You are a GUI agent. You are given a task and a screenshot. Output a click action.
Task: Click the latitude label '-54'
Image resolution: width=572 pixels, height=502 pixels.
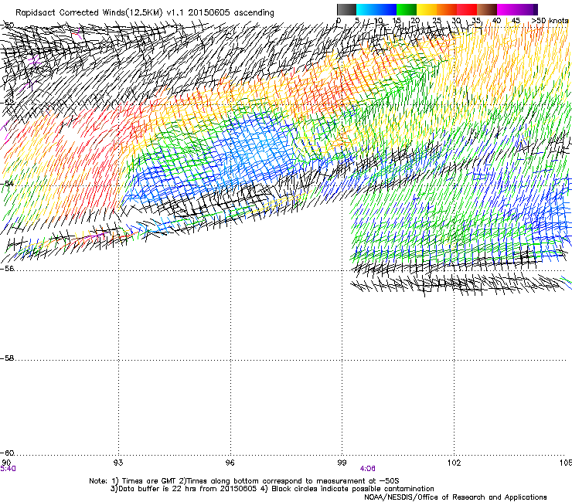[7, 184]
